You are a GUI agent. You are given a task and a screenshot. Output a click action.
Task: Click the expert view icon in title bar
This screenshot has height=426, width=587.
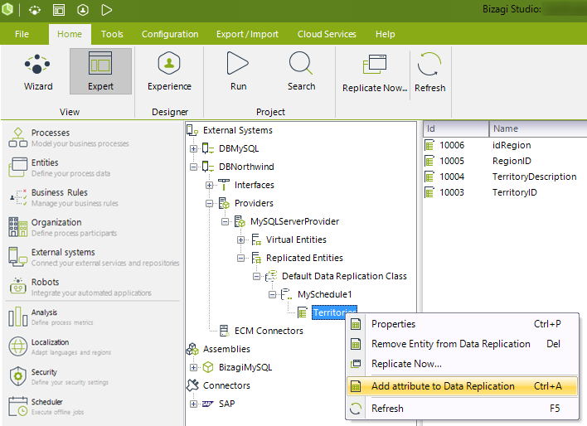tap(59, 10)
